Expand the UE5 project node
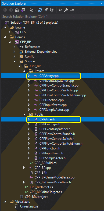104x211 pixels. [x=10, y=32]
